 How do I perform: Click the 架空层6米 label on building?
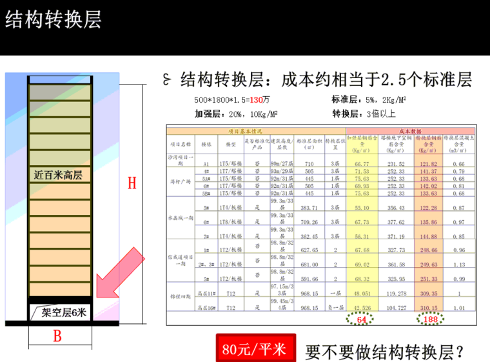click(x=64, y=313)
